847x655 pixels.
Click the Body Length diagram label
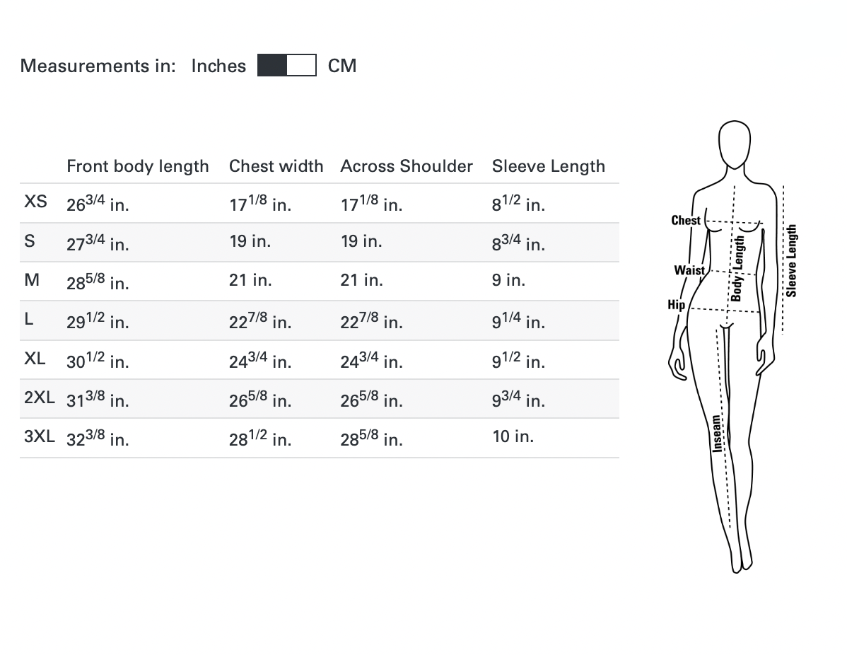coord(737,269)
